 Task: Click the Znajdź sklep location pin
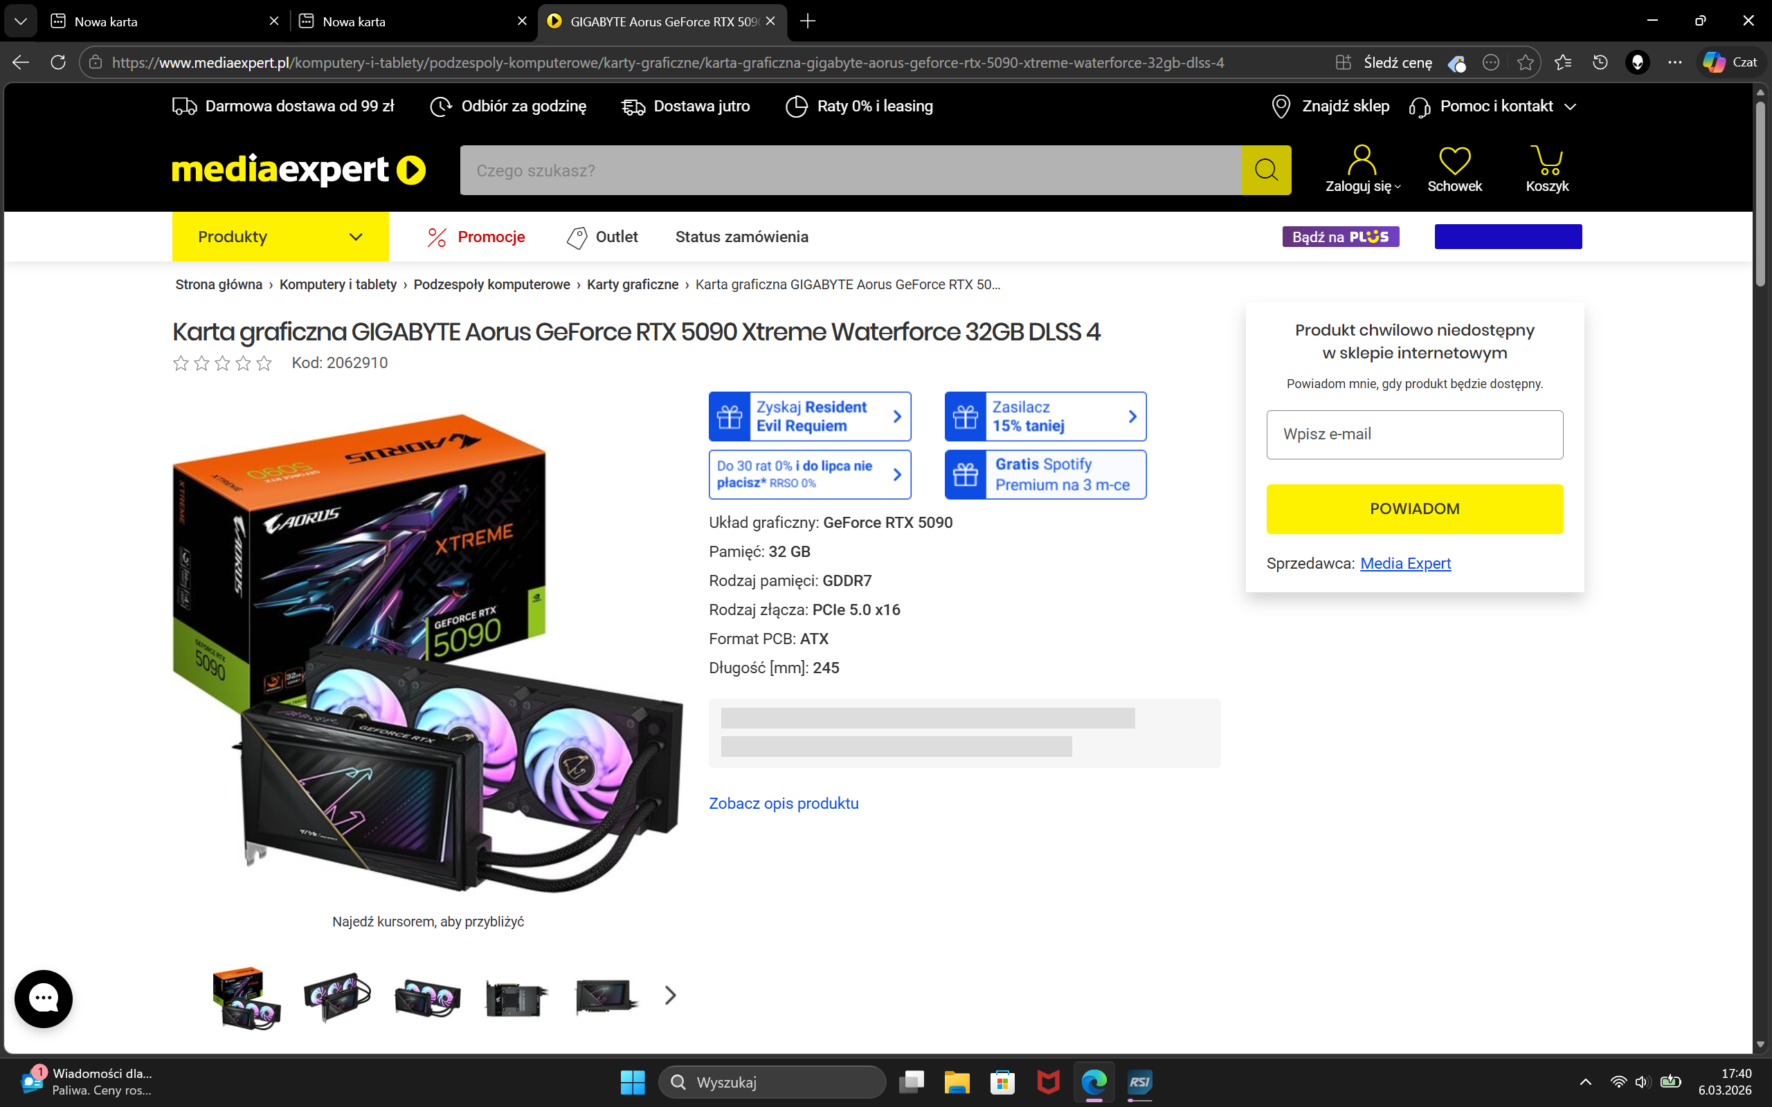point(1281,106)
